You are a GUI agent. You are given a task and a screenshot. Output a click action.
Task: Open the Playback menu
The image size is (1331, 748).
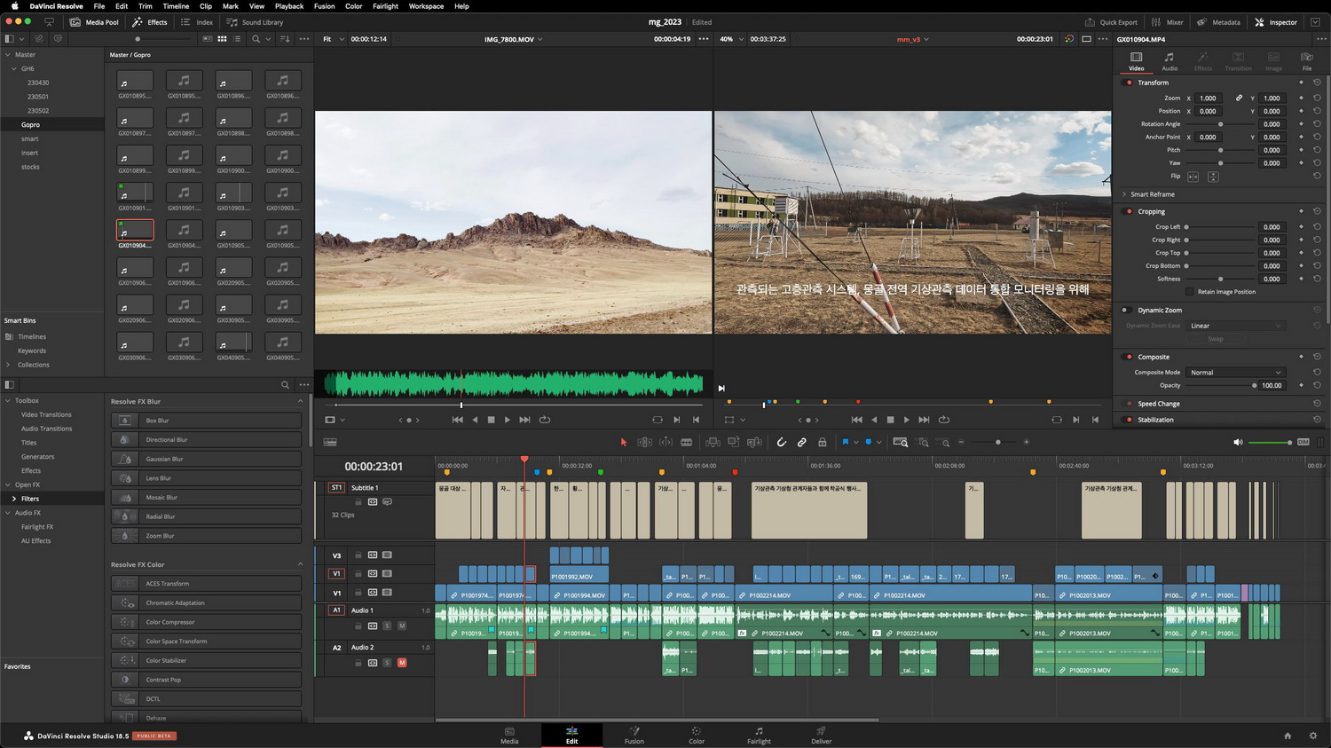pos(289,6)
